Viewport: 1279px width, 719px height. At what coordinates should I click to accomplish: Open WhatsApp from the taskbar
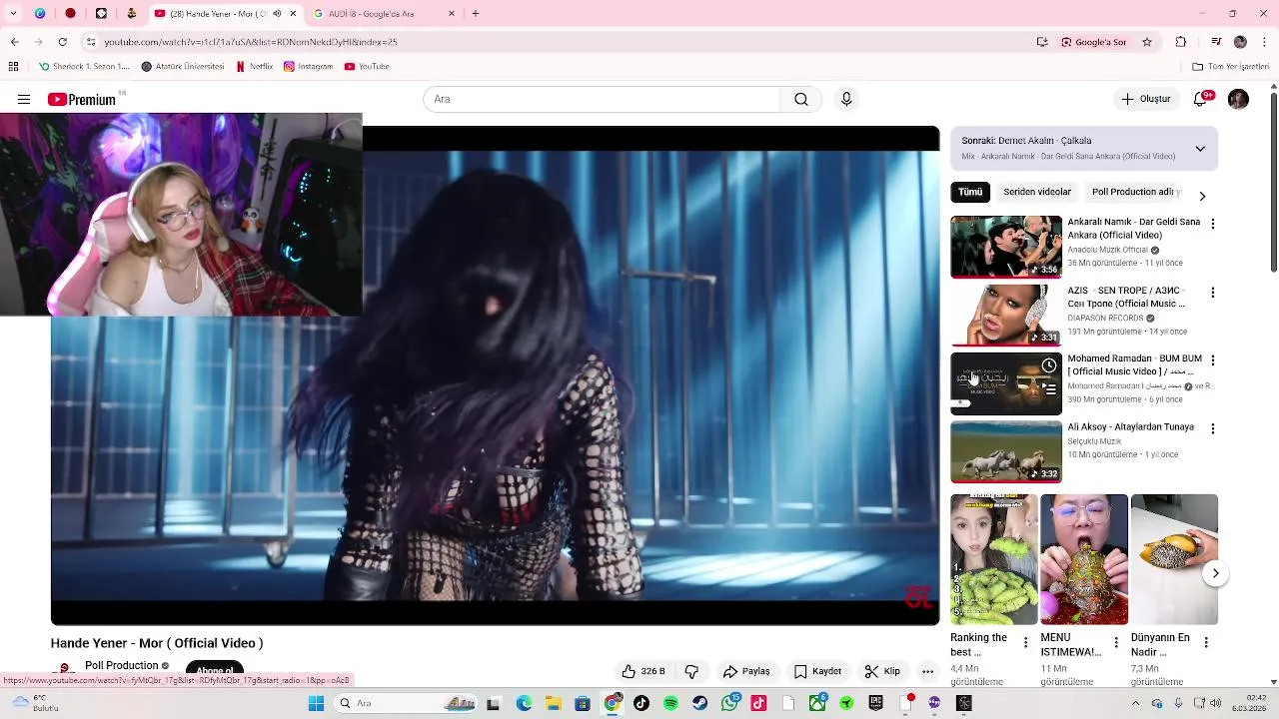(730, 703)
